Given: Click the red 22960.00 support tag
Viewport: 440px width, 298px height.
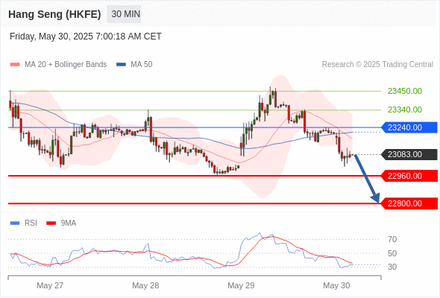Looking at the screenshot, I should 409,176.
